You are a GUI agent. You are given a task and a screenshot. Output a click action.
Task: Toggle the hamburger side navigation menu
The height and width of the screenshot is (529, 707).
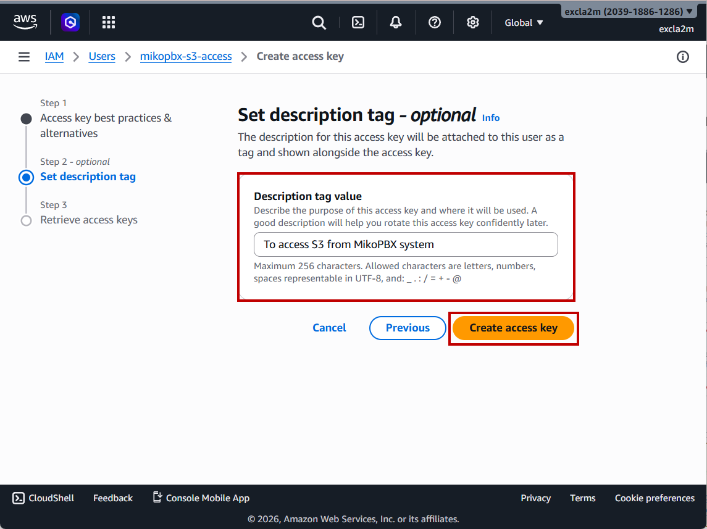pos(24,57)
